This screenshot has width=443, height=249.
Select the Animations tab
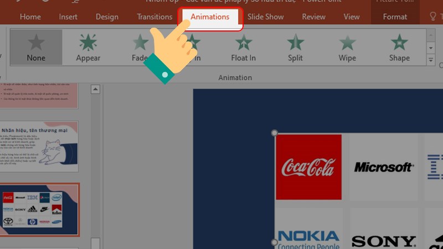coord(210,17)
